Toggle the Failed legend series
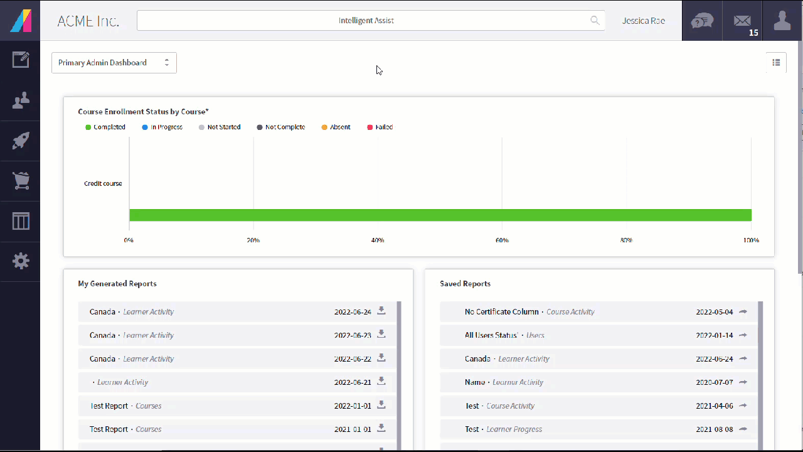 tap(380, 127)
